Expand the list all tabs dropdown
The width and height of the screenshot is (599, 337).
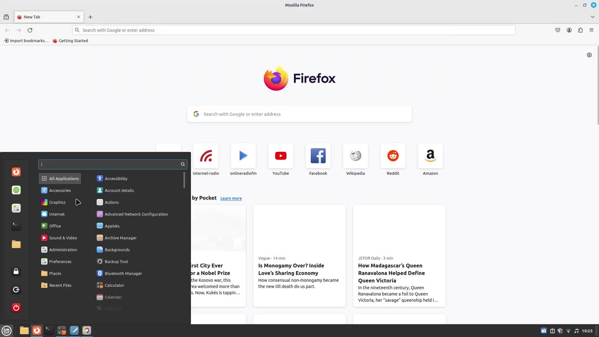(592, 17)
